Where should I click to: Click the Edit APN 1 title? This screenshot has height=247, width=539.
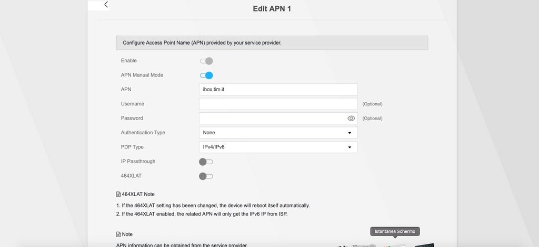(272, 9)
